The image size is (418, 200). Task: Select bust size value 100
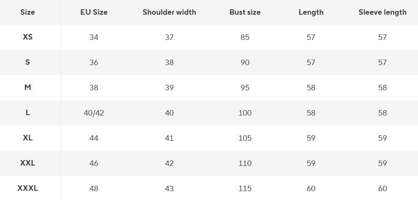(x=245, y=113)
